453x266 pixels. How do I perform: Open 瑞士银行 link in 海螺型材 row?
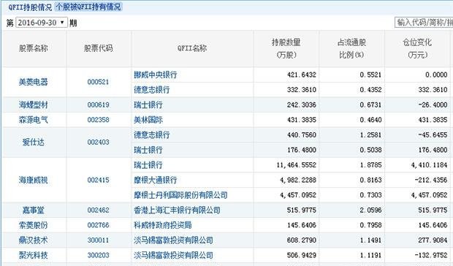pos(148,104)
